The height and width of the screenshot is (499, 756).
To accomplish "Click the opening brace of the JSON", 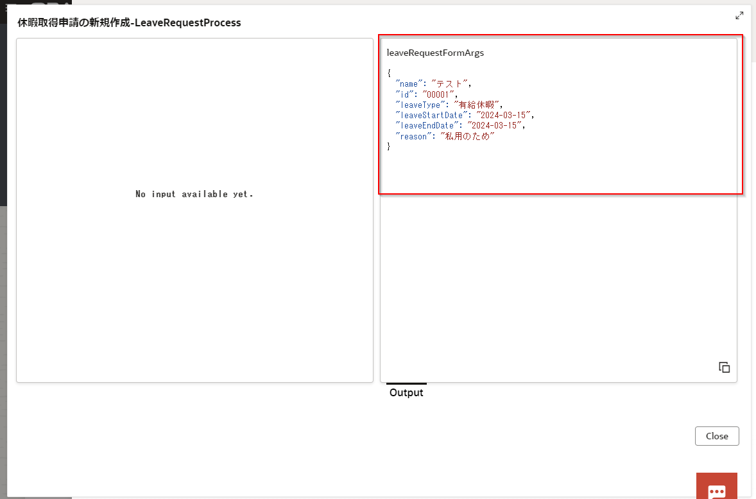I will pos(389,73).
